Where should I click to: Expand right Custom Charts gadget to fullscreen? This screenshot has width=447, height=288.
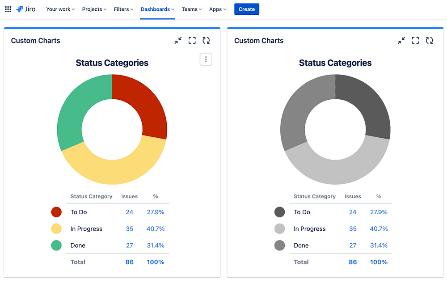pyautogui.click(x=415, y=41)
